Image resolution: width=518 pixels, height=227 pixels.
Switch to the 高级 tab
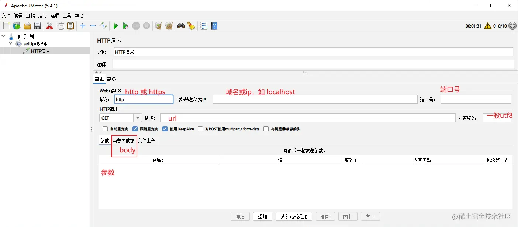click(111, 79)
